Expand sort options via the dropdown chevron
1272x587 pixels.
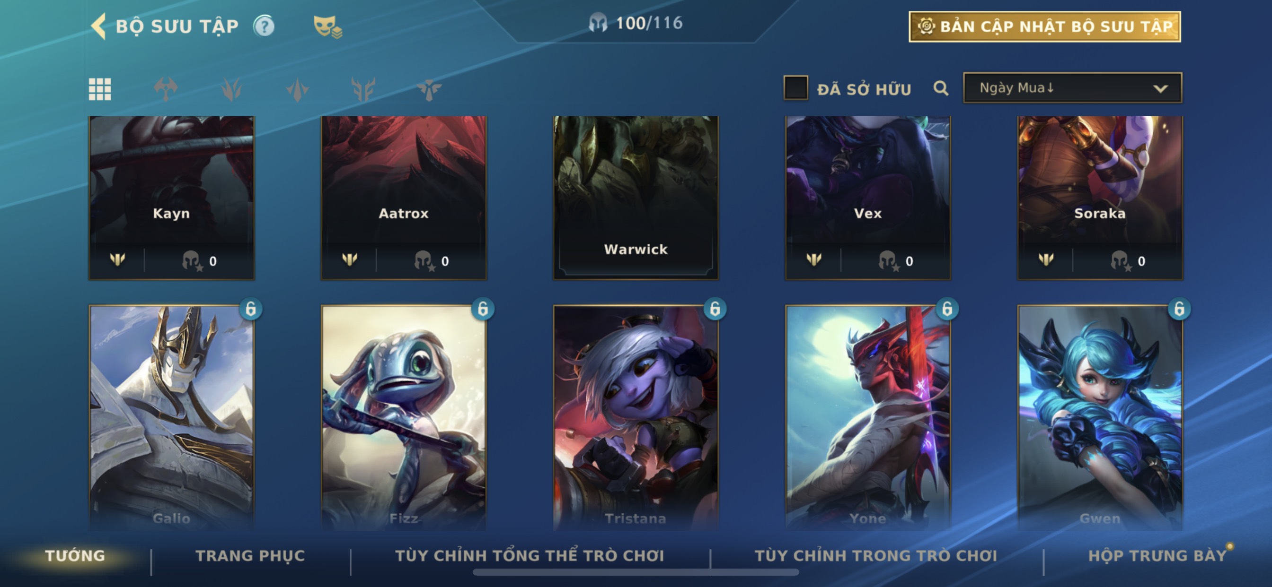1160,89
